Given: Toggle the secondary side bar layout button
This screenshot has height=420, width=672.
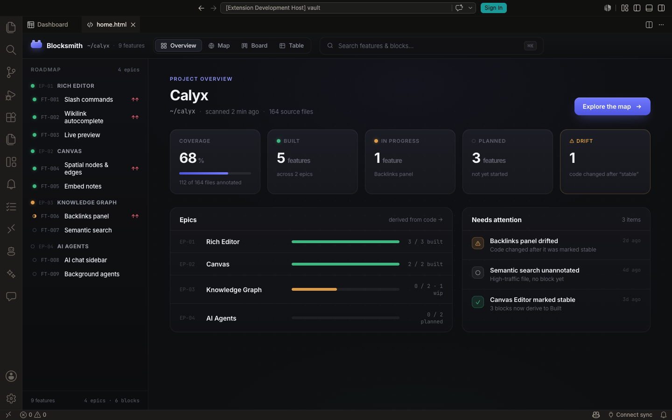Looking at the screenshot, I should tap(661, 8).
